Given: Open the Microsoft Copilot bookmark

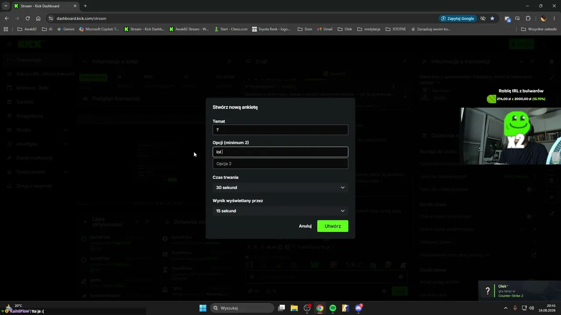Looking at the screenshot, I should pyautogui.click(x=99, y=29).
